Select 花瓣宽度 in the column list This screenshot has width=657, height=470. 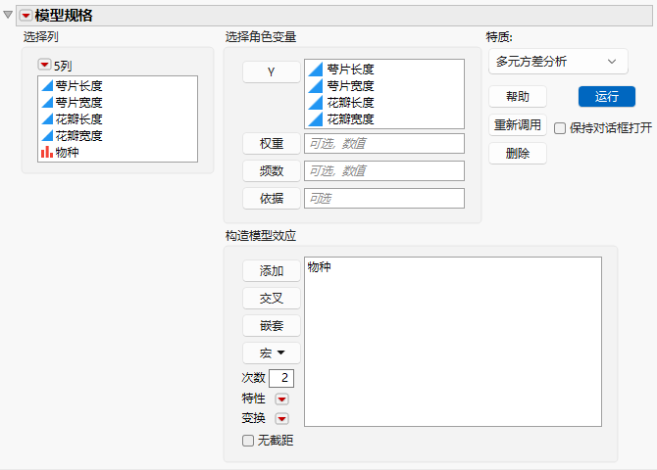72,135
